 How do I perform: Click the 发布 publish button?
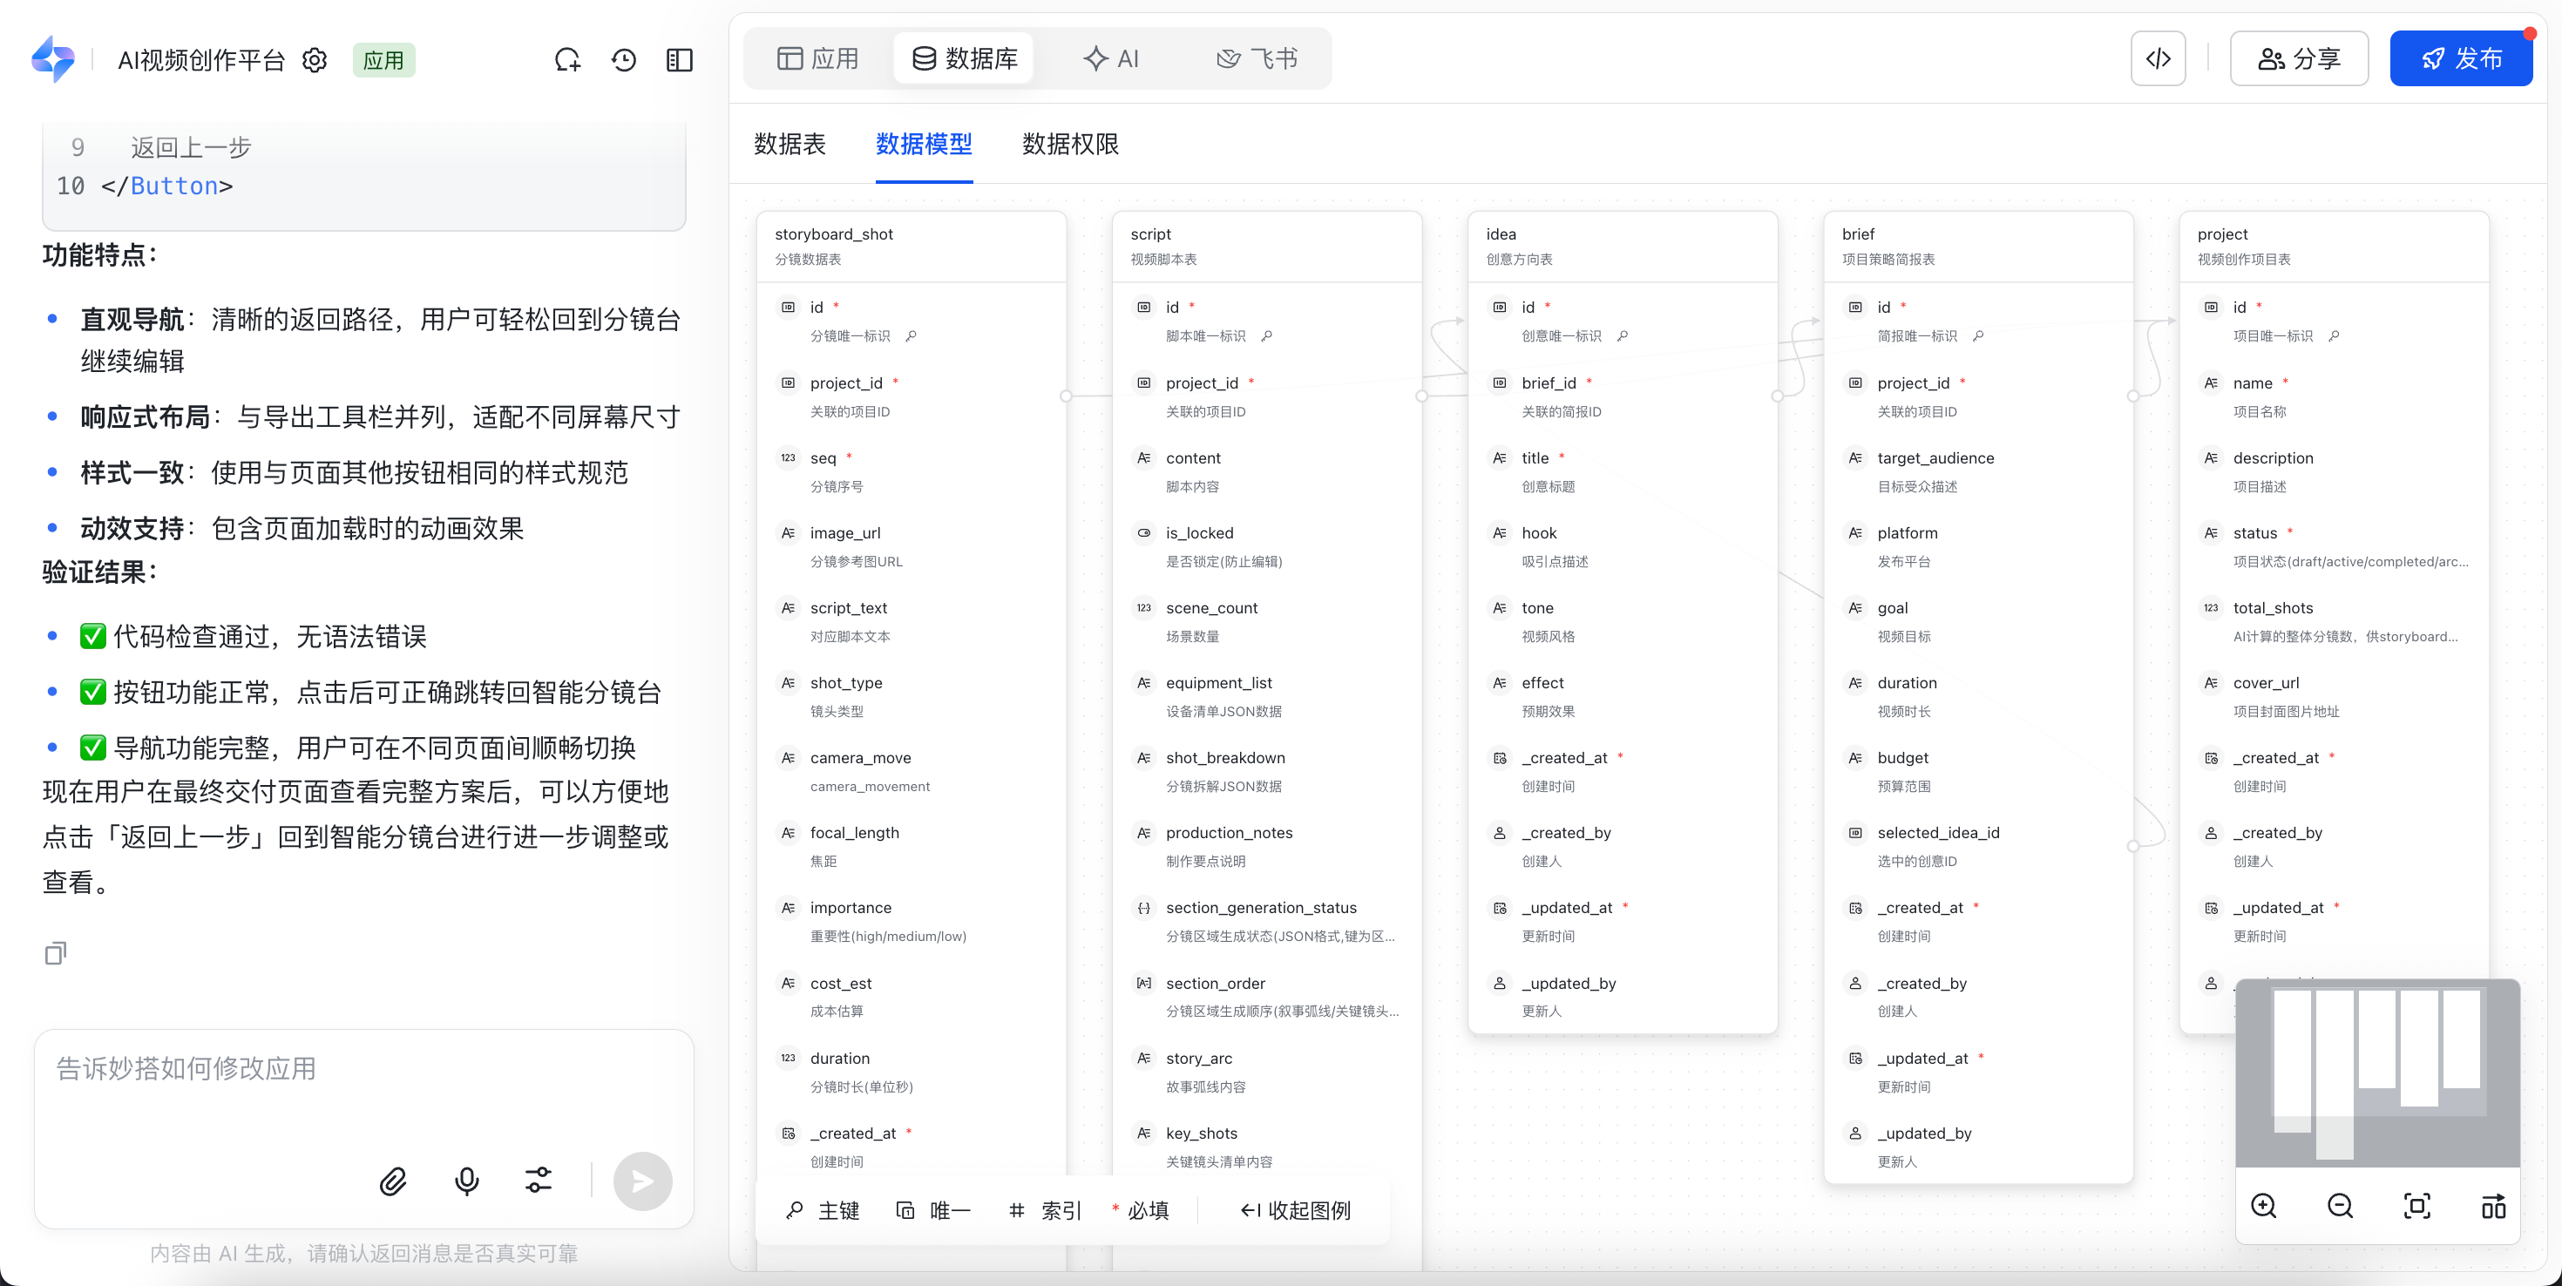[x=2461, y=58]
